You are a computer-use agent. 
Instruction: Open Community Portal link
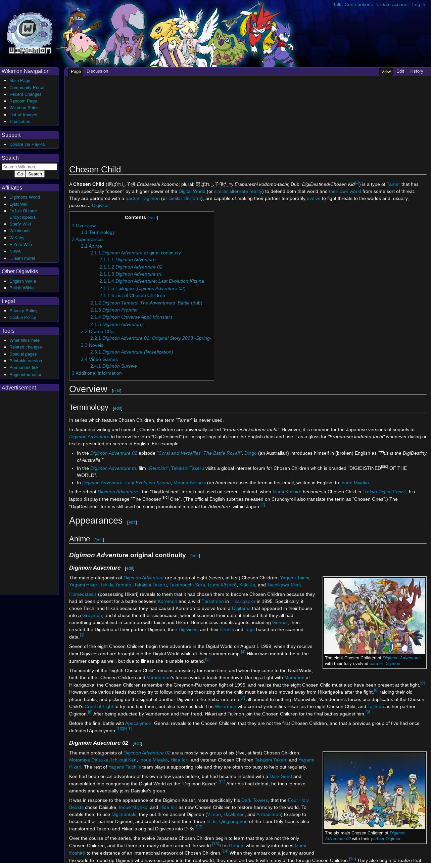(27, 87)
